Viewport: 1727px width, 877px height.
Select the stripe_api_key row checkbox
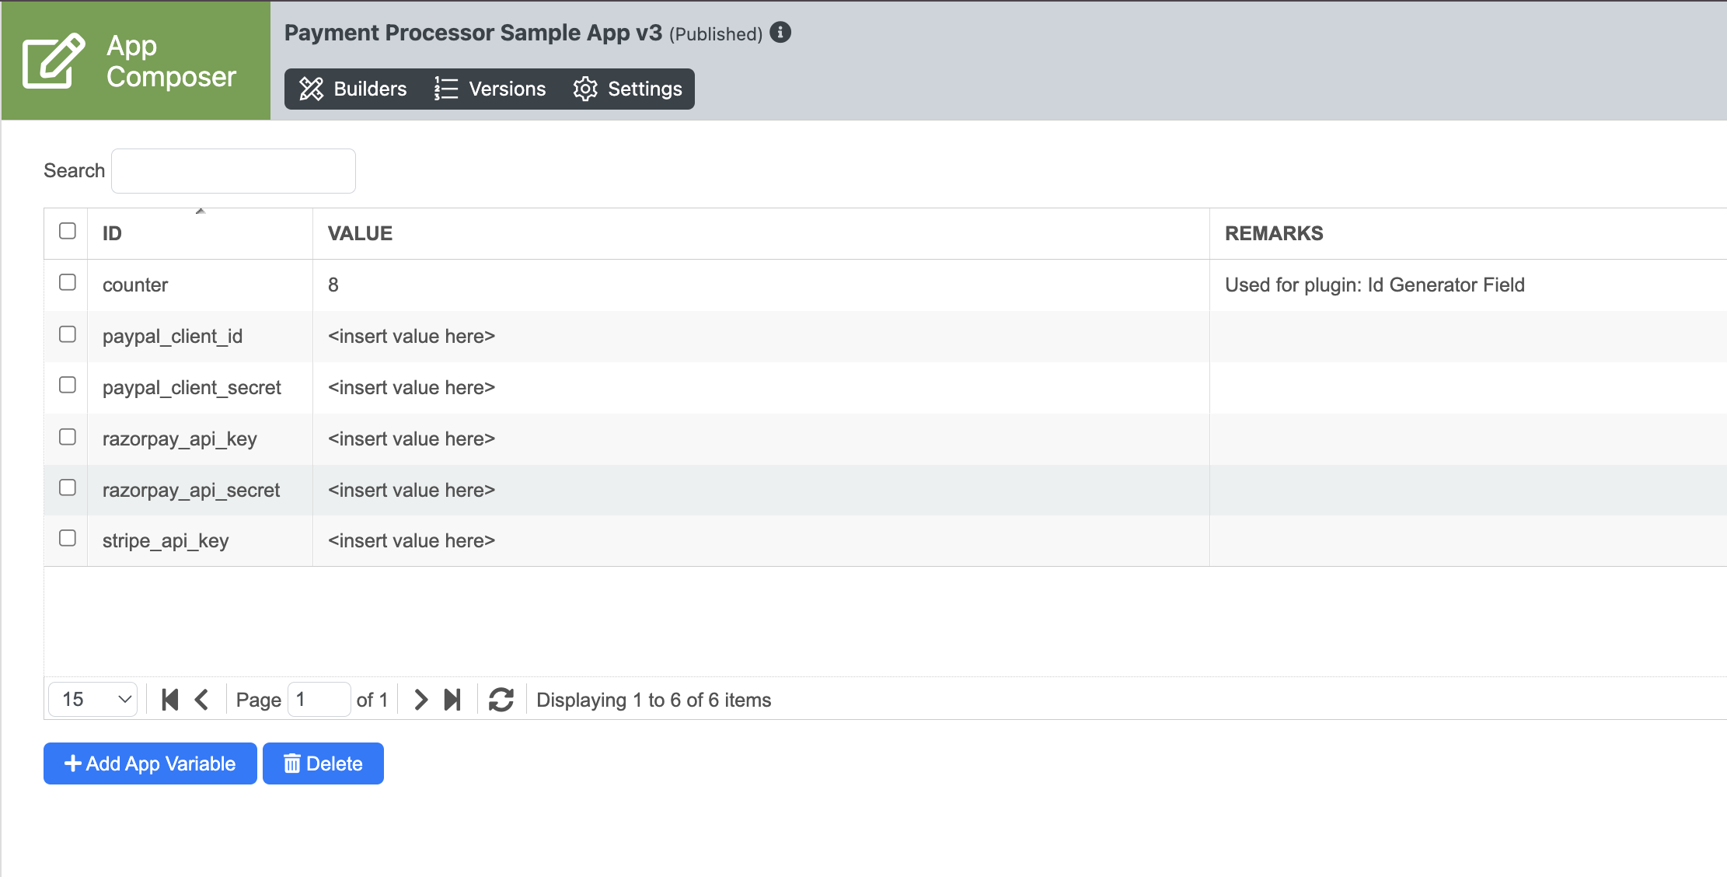pyautogui.click(x=68, y=538)
